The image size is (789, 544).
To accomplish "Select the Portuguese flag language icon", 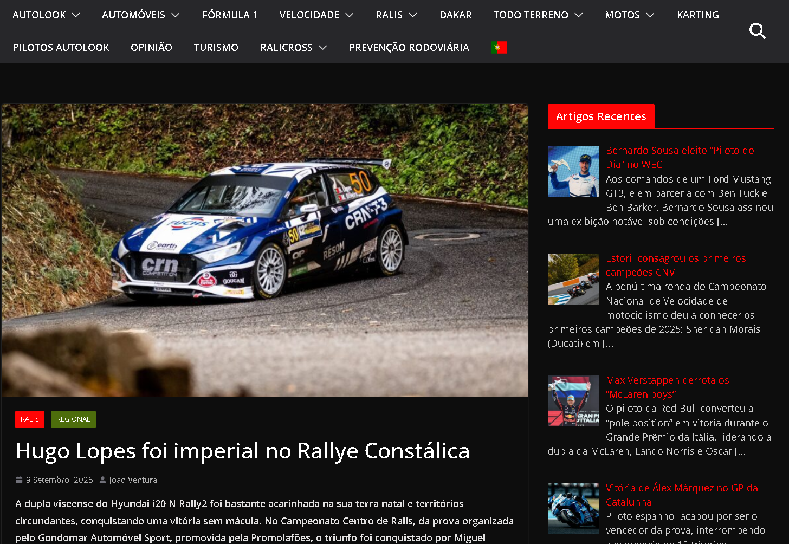I will [x=499, y=48].
